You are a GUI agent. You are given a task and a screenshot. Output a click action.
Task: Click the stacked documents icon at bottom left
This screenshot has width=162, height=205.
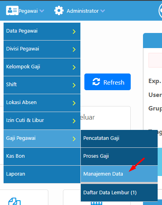[14, 201]
